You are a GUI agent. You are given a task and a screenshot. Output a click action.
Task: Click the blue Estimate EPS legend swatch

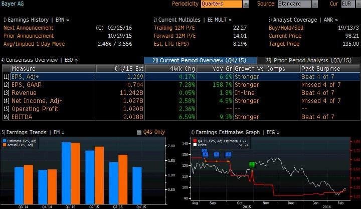point(5,141)
